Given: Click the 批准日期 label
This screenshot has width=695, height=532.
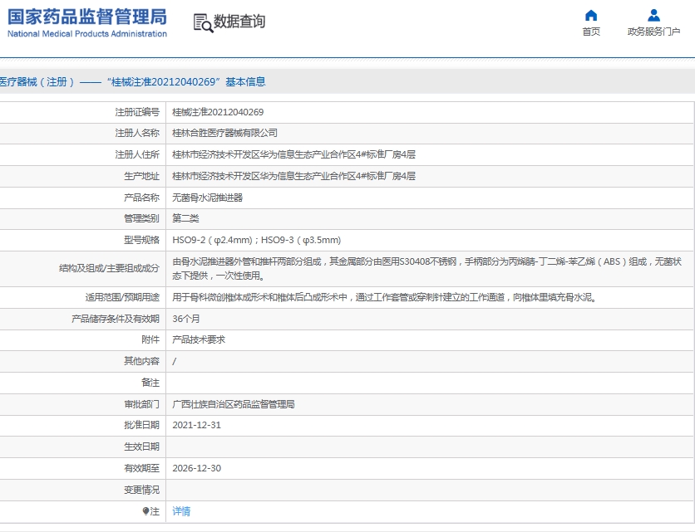Looking at the screenshot, I should (141, 425).
